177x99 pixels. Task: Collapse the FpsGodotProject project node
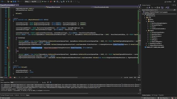143,14
